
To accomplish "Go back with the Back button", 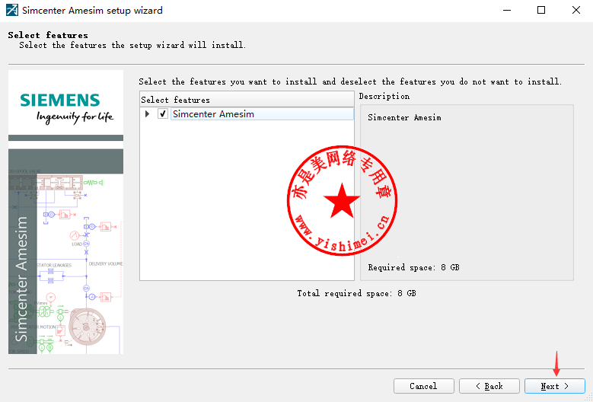I will (489, 386).
